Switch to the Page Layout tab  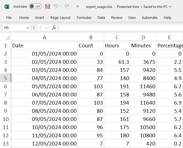click(60, 17)
